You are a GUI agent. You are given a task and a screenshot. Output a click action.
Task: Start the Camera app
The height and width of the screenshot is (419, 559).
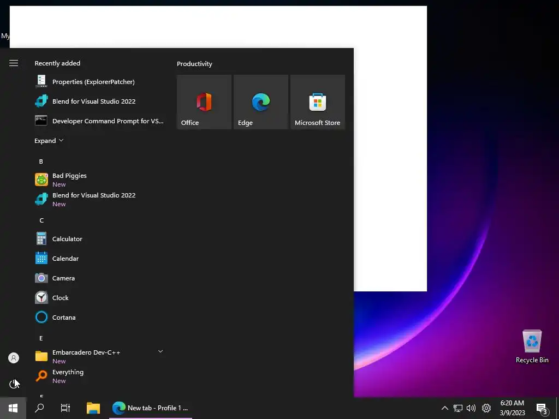pyautogui.click(x=99, y=278)
